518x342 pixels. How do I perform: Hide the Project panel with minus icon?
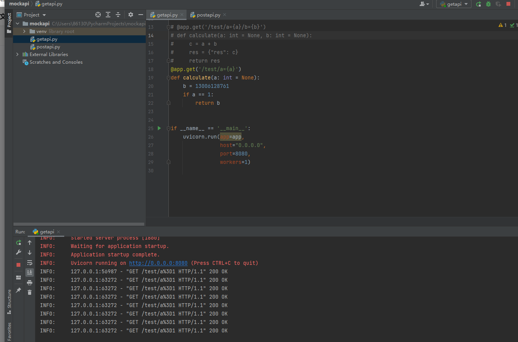pos(141,15)
